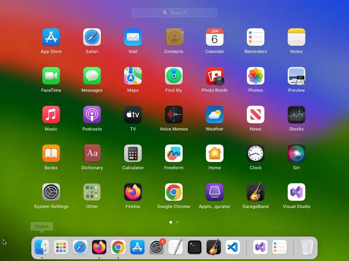
Task: Open Visual Studio from the Dock
Action: 260,247
